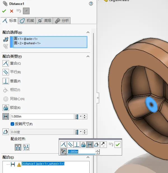Click angle icon in popup mate toolbar
This screenshot has width=168, height=173.
(x=96, y=144)
